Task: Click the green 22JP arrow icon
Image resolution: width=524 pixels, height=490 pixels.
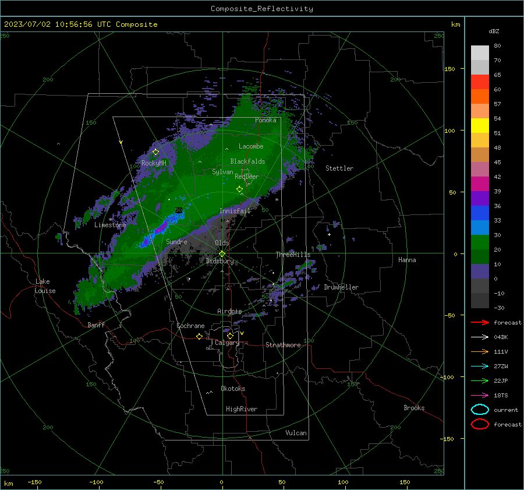Action: [480, 380]
